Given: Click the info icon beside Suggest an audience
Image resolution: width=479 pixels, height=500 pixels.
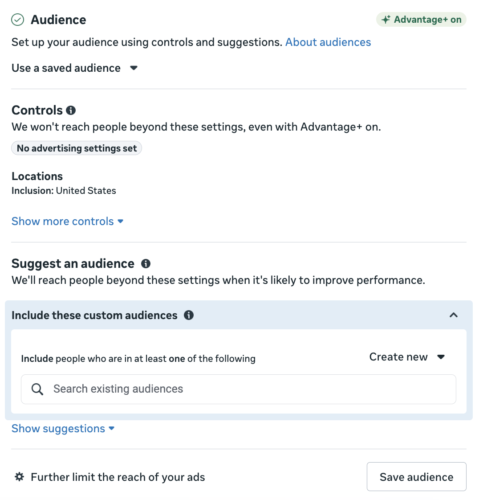Looking at the screenshot, I should pyautogui.click(x=146, y=264).
